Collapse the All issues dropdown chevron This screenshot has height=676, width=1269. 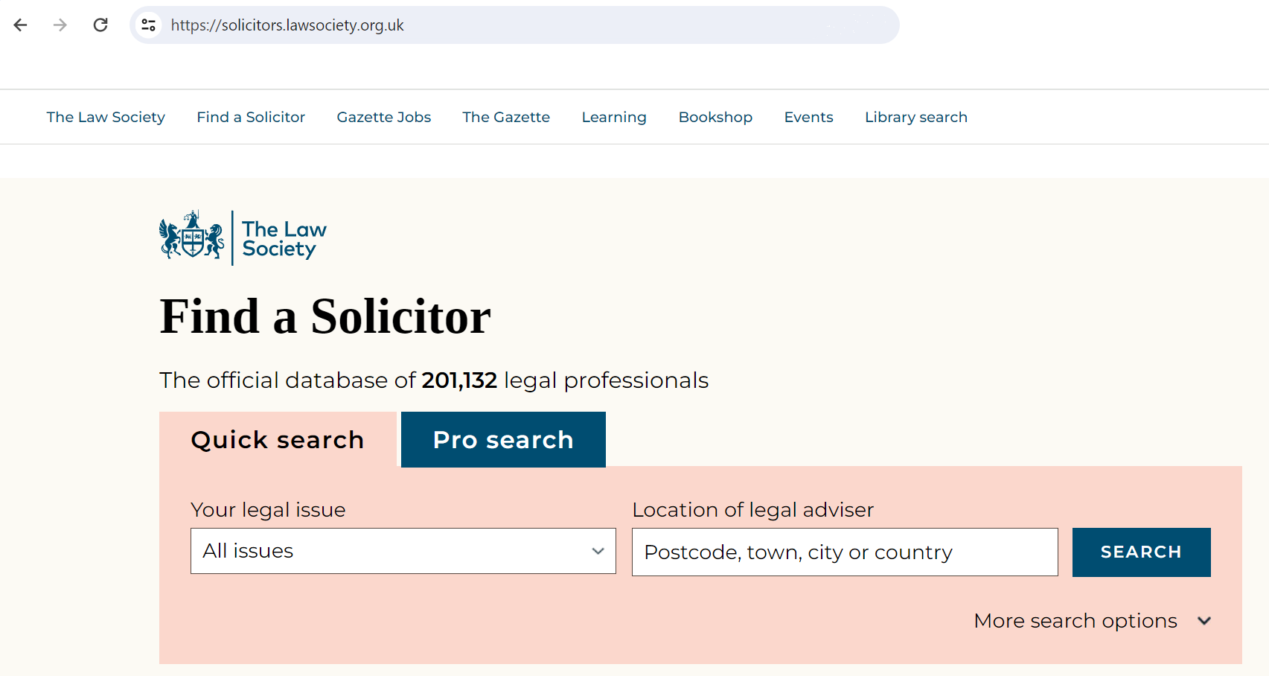(x=598, y=551)
